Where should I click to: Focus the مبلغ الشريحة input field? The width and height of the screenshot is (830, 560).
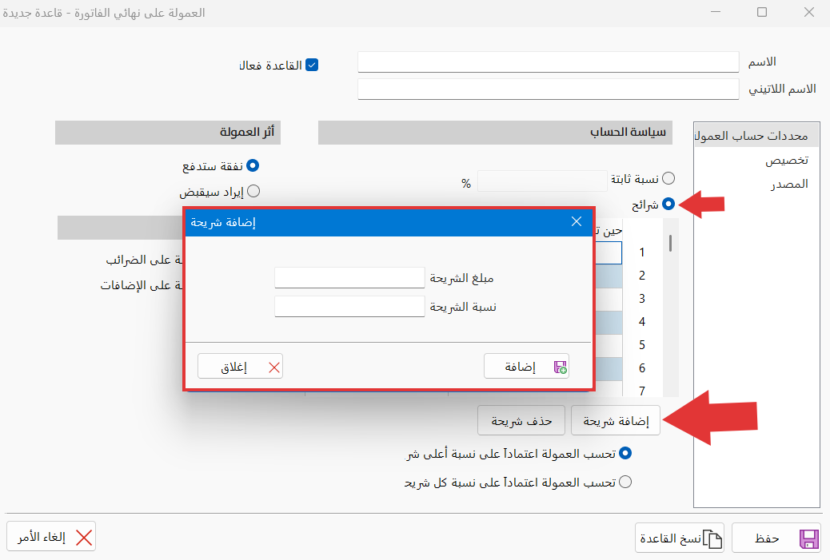pos(349,278)
